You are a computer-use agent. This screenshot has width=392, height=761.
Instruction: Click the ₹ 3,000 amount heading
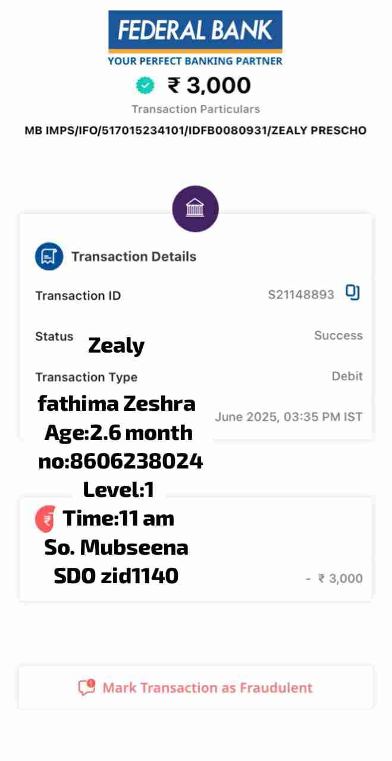[209, 86]
